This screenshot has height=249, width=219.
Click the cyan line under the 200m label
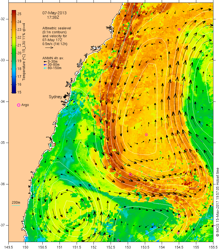[x=16, y=205]
